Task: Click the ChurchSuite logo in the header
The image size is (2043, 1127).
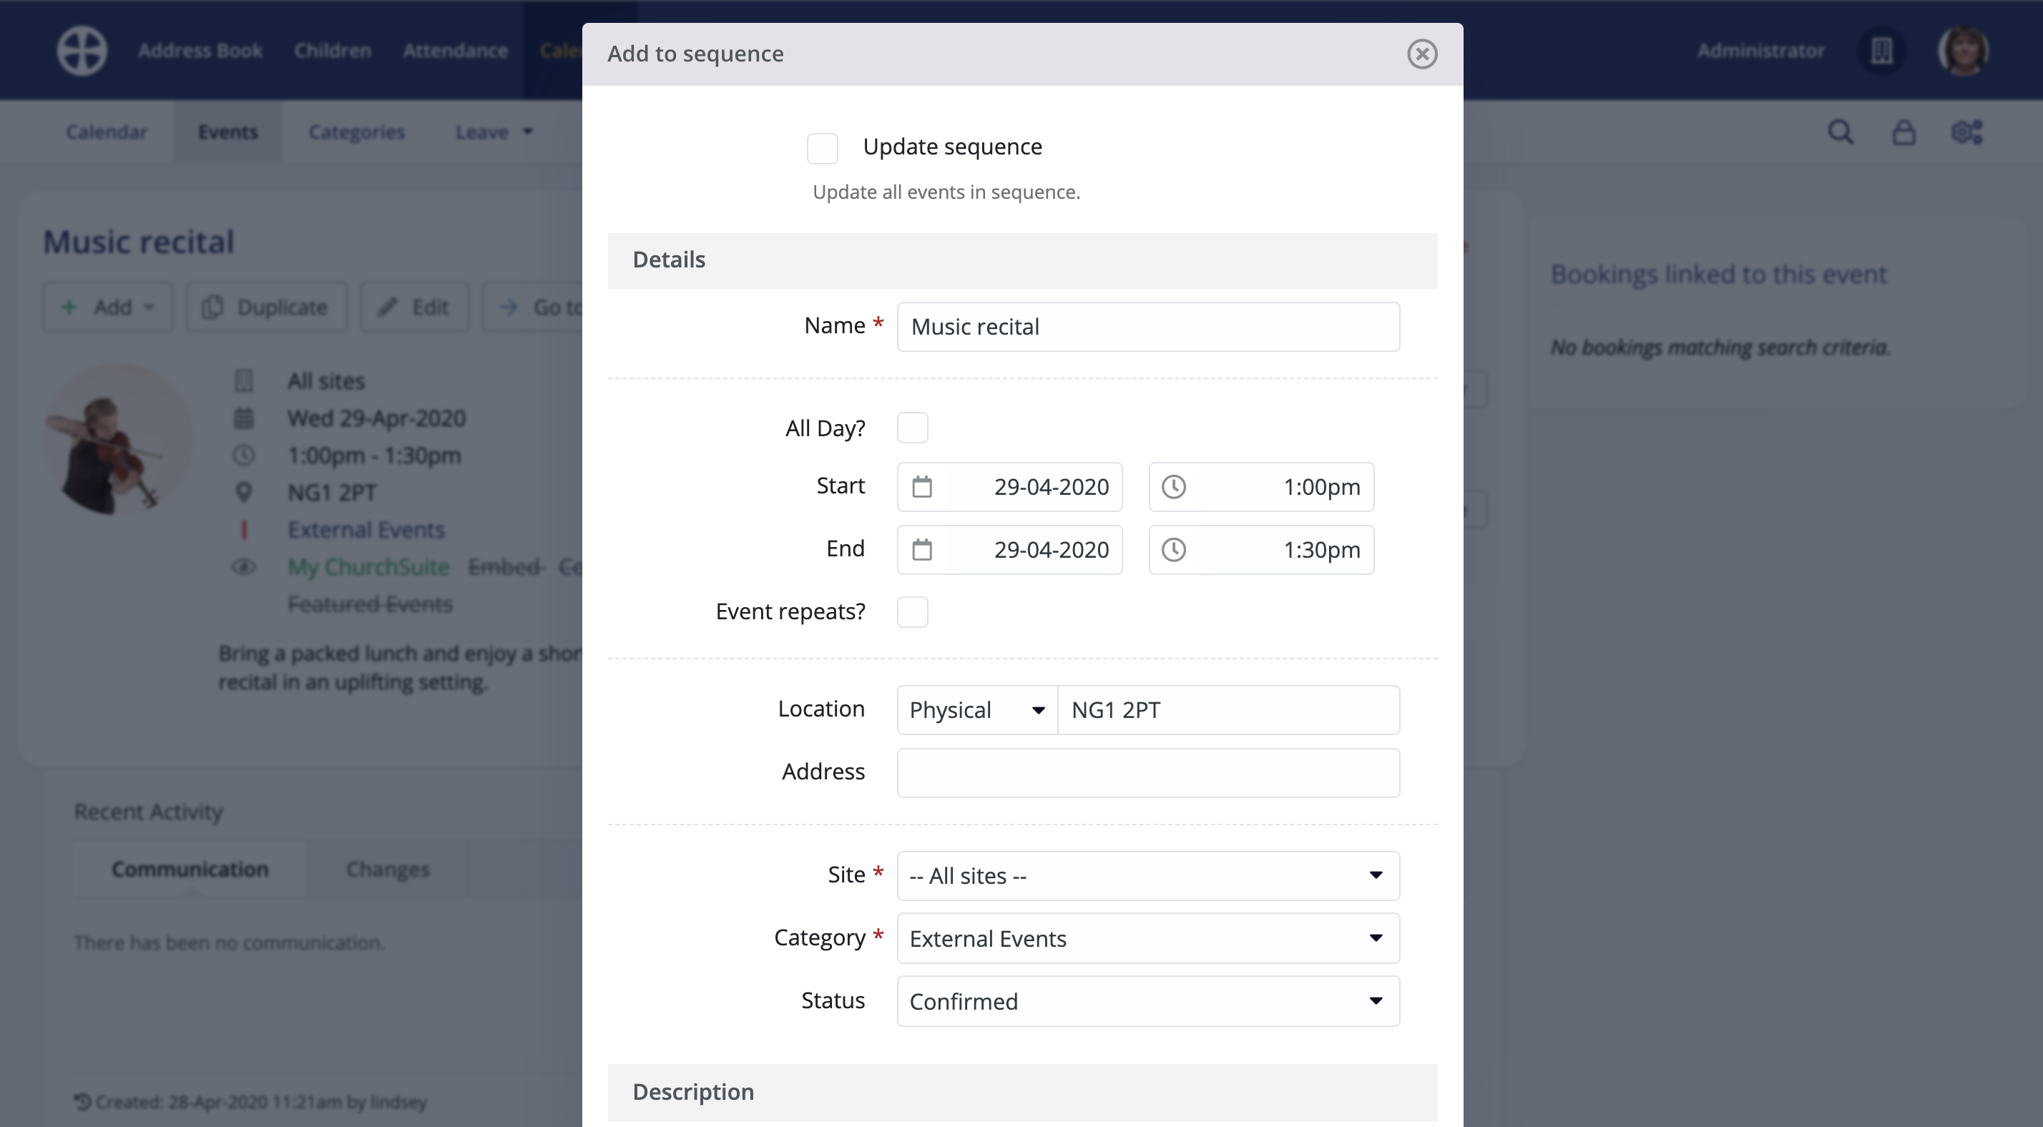Action: 81,50
